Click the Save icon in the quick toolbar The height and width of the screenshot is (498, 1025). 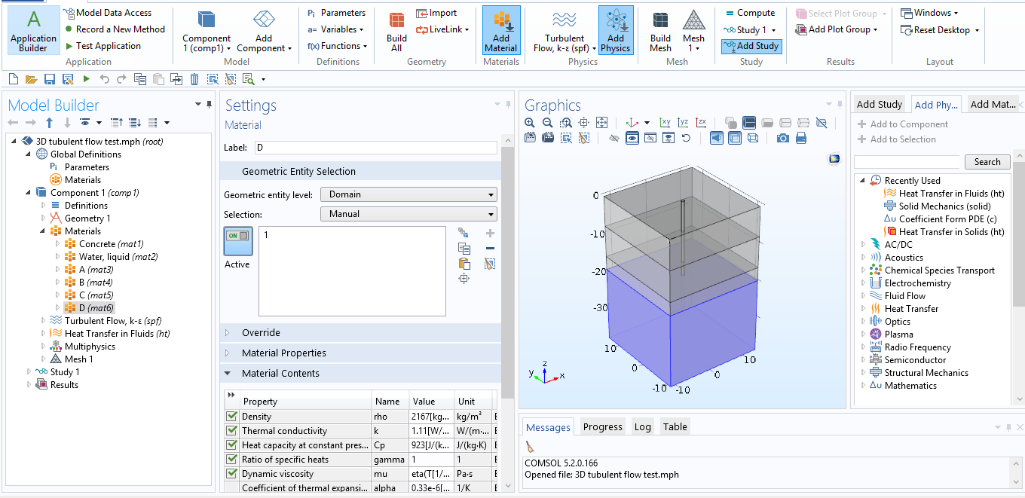(50, 79)
